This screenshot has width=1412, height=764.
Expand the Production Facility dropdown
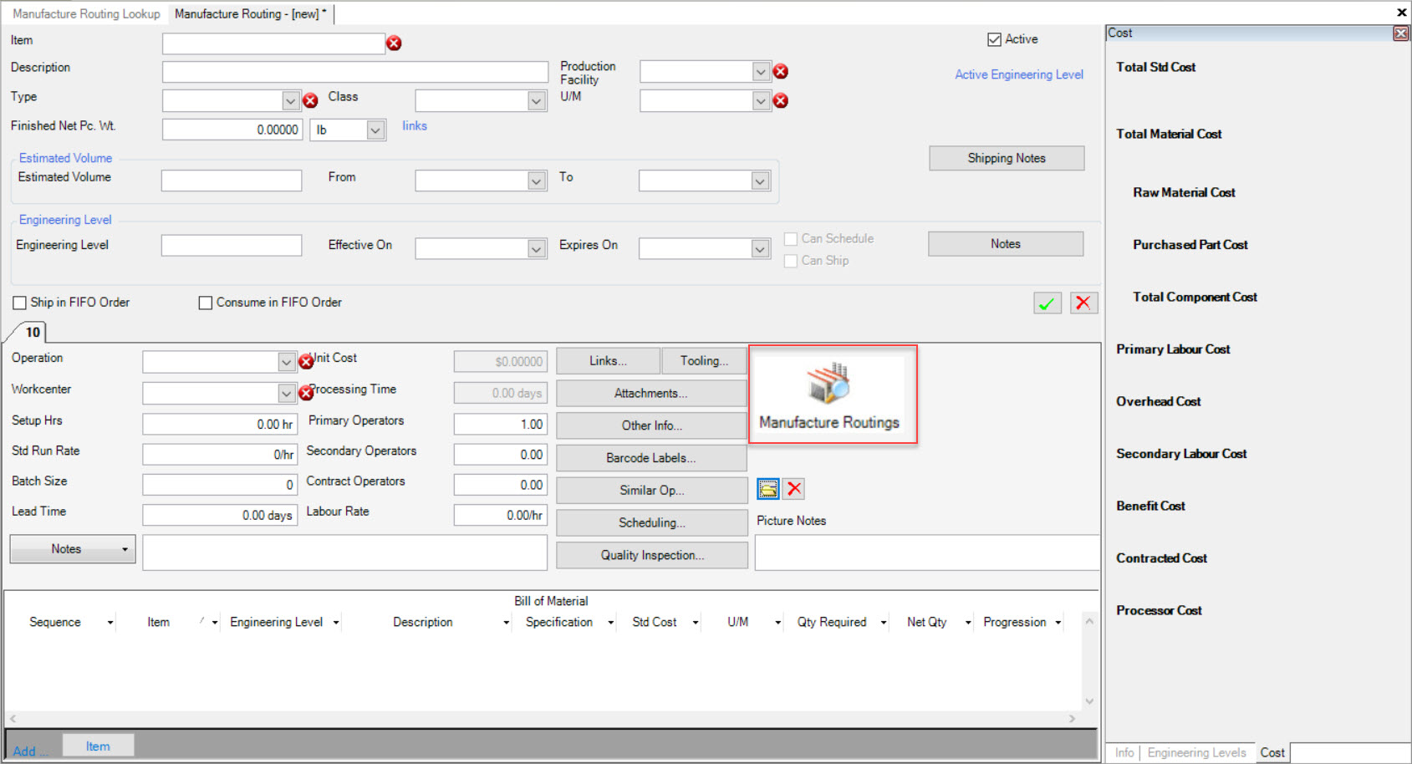pos(760,72)
